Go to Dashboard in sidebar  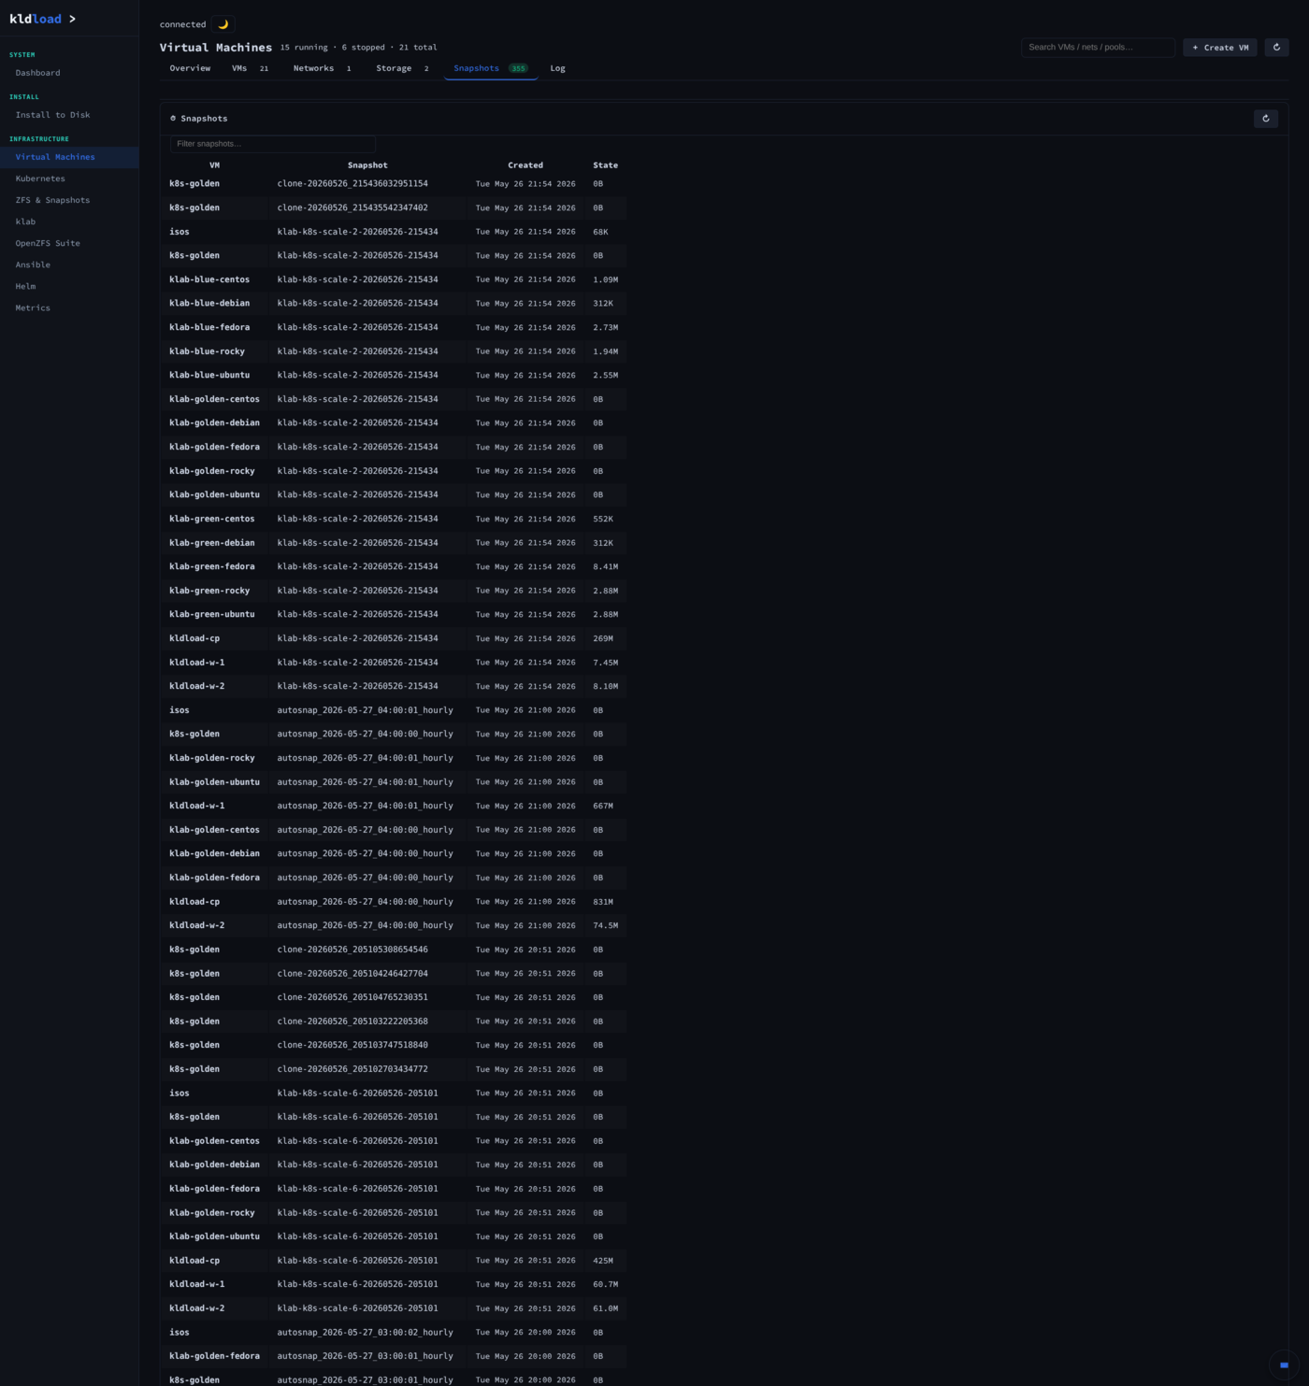pyautogui.click(x=69, y=73)
